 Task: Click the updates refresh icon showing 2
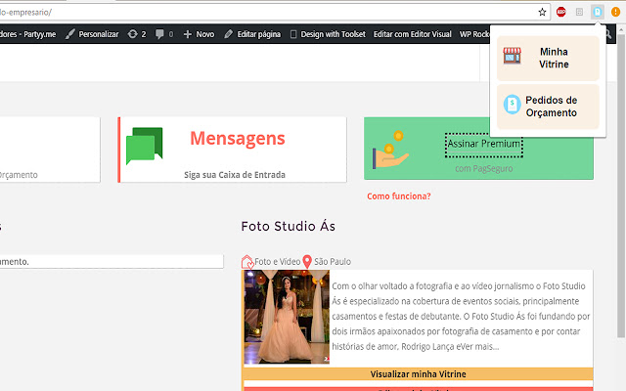pos(133,34)
